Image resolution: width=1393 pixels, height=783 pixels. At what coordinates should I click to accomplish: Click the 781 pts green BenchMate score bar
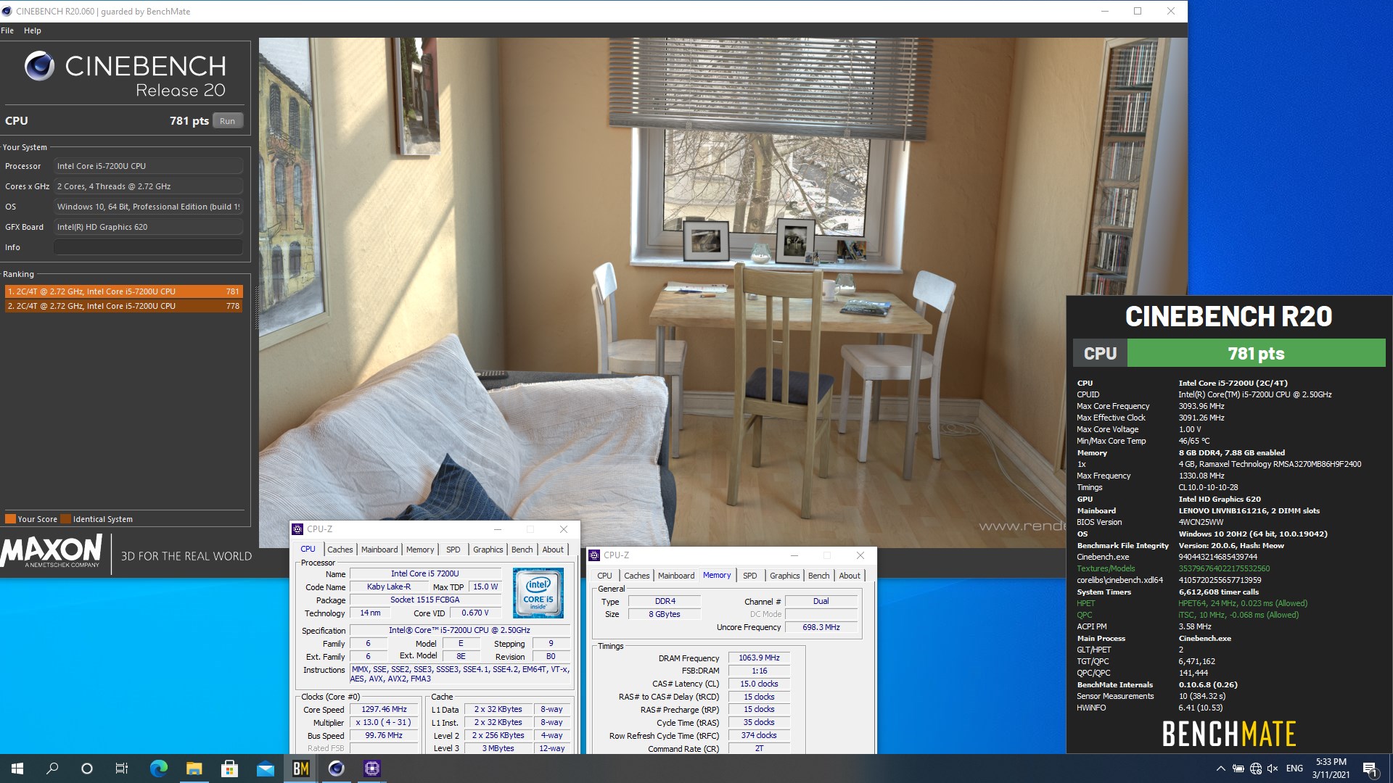(1256, 354)
